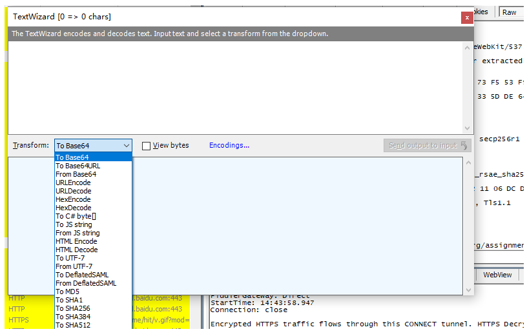Image resolution: width=527 pixels, height=336 pixels.
Task: Select From JS string transform
Action: (x=93, y=233)
